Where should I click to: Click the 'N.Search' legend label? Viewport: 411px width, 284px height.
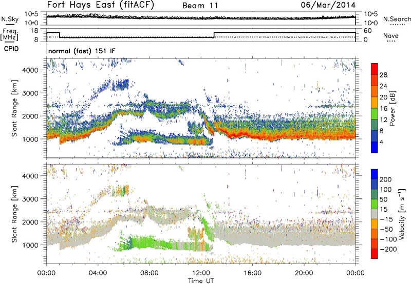(397, 19)
